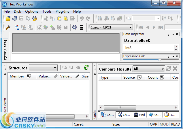Toggle pin on the Results side panel
Image resolution: width=183 pixels, height=129 pixels.
tap(95, 74)
